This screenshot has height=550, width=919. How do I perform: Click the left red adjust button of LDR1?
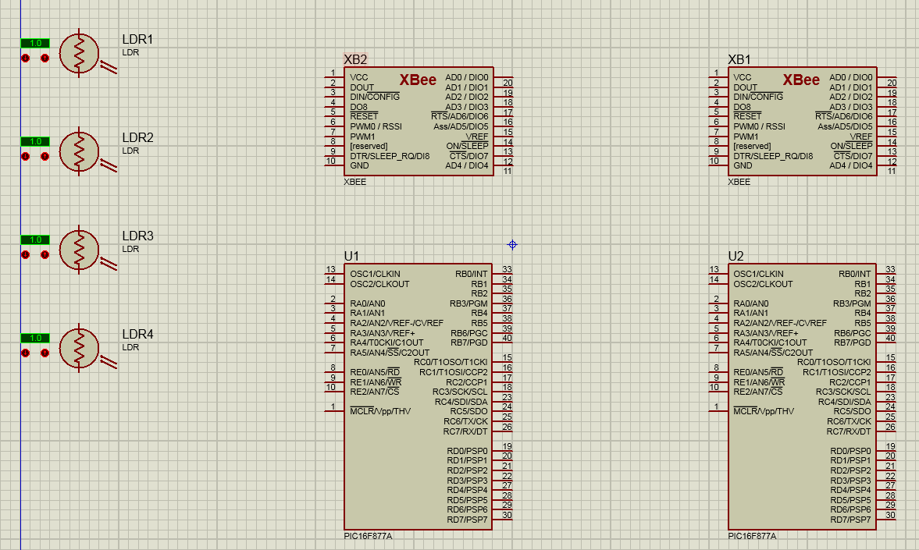click(25, 58)
